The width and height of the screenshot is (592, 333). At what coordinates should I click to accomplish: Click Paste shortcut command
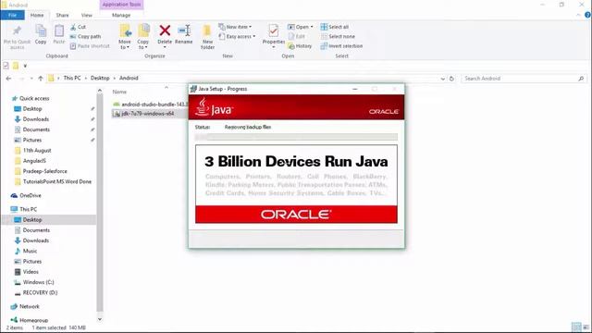tap(90, 46)
